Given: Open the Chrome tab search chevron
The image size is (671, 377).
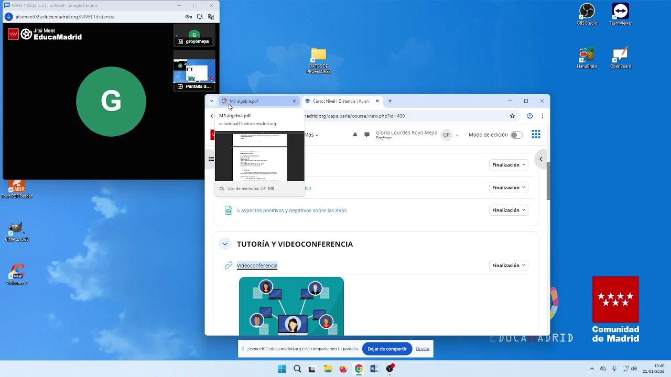Looking at the screenshot, I should pos(212,101).
